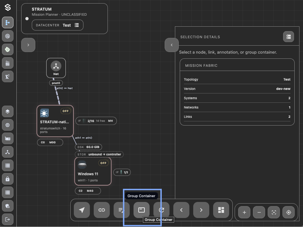Select the pointer arrow tool
303x227 pixels.
tap(82, 210)
